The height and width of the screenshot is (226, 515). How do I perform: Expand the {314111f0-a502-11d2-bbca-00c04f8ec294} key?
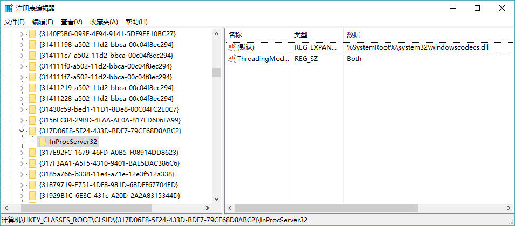click(22, 66)
